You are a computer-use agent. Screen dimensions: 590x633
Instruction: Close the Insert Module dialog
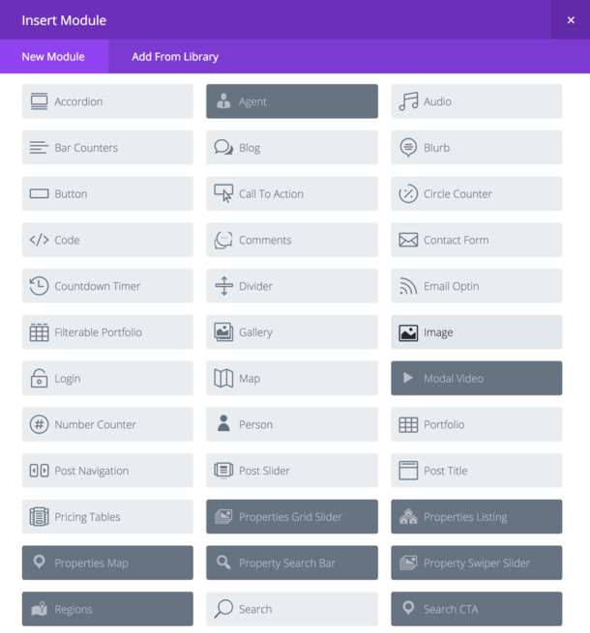571,19
